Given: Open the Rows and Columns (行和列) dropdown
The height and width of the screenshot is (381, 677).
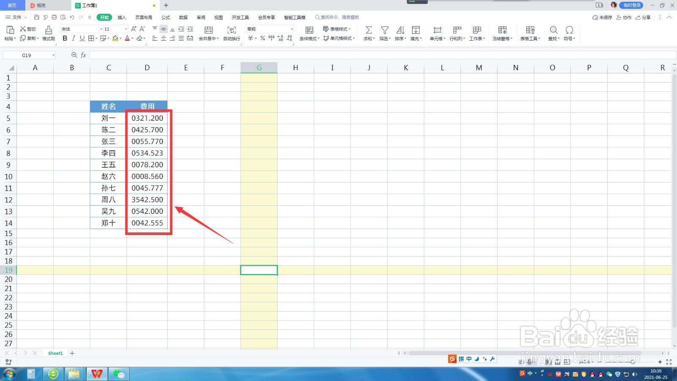Looking at the screenshot, I should click(x=457, y=33).
